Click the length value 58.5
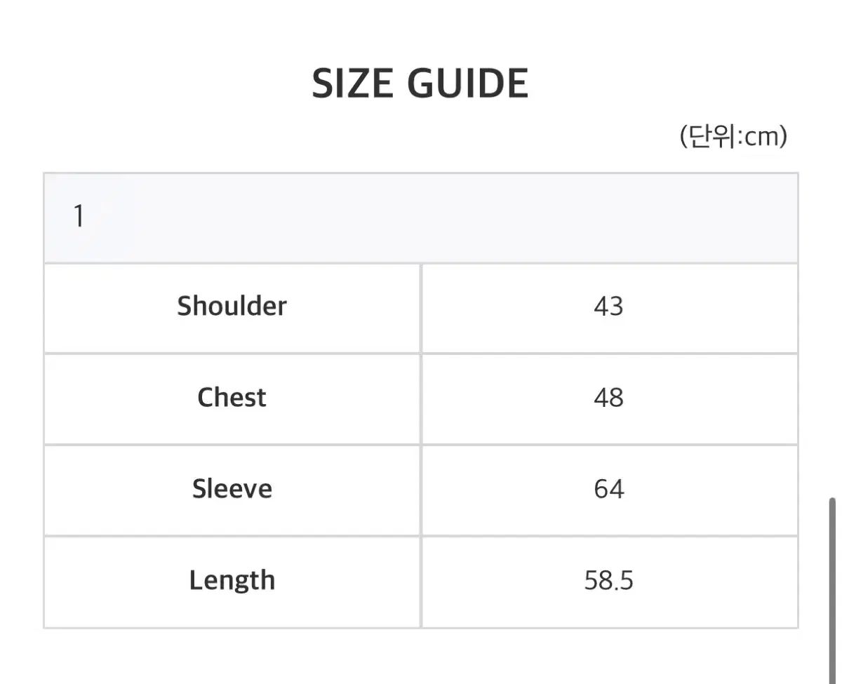 [x=608, y=581]
